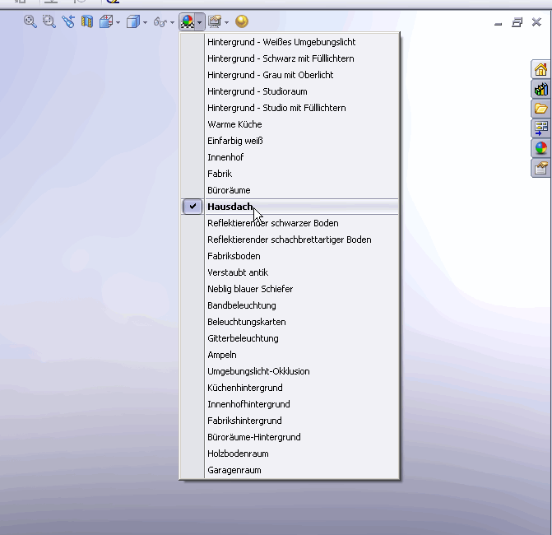Image resolution: width=552 pixels, height=535 pixels.
Task: Click the Zoom to Area icon
Action: [x=49, y=22]
